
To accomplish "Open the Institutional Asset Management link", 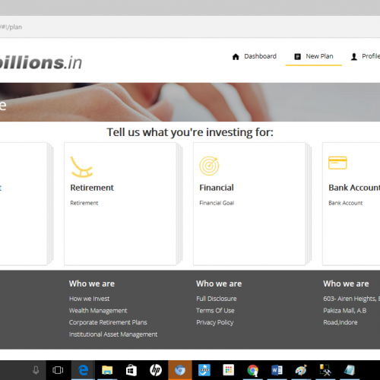I will pos(113,334).
